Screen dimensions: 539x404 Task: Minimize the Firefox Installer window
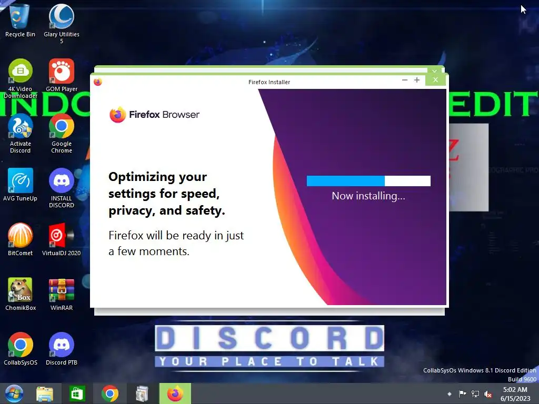pyautogui.click(x=405, y=80)
